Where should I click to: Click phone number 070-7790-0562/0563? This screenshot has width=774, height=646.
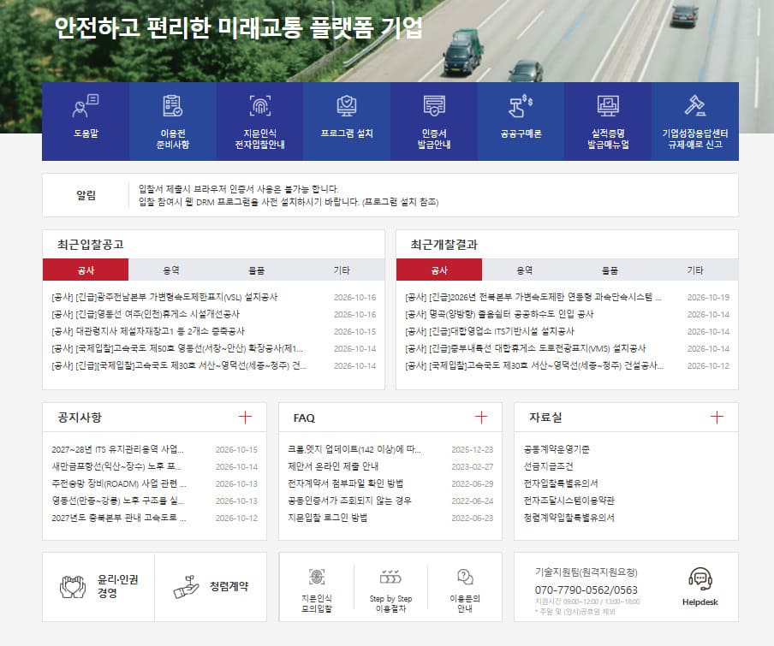586,590
